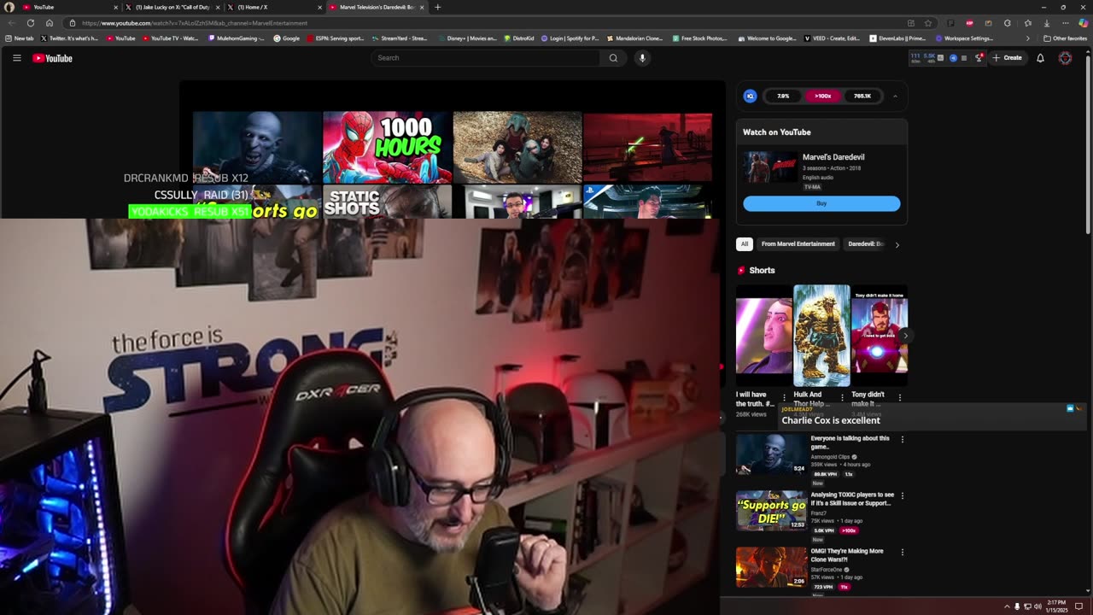1093x615 pixels.
Task: Click the YouTube search magnifier button
Action: tap(613, 58)
